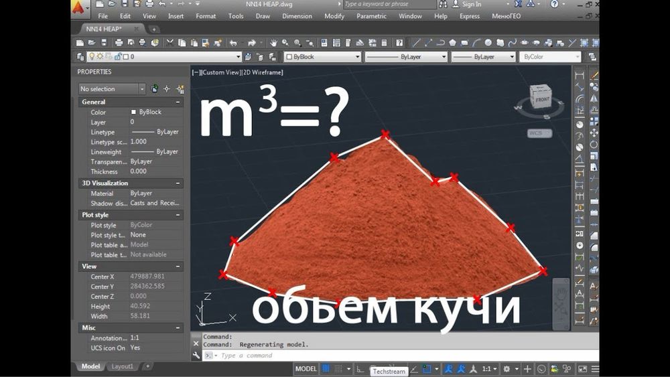Click the Customization hamburger icon in status bar
This screenshot has height=377, width=670.
594,369
